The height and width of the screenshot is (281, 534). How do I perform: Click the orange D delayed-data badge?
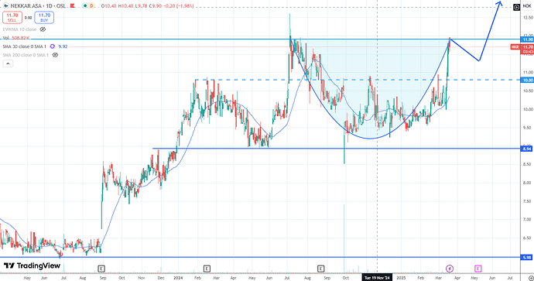[92, 5]
